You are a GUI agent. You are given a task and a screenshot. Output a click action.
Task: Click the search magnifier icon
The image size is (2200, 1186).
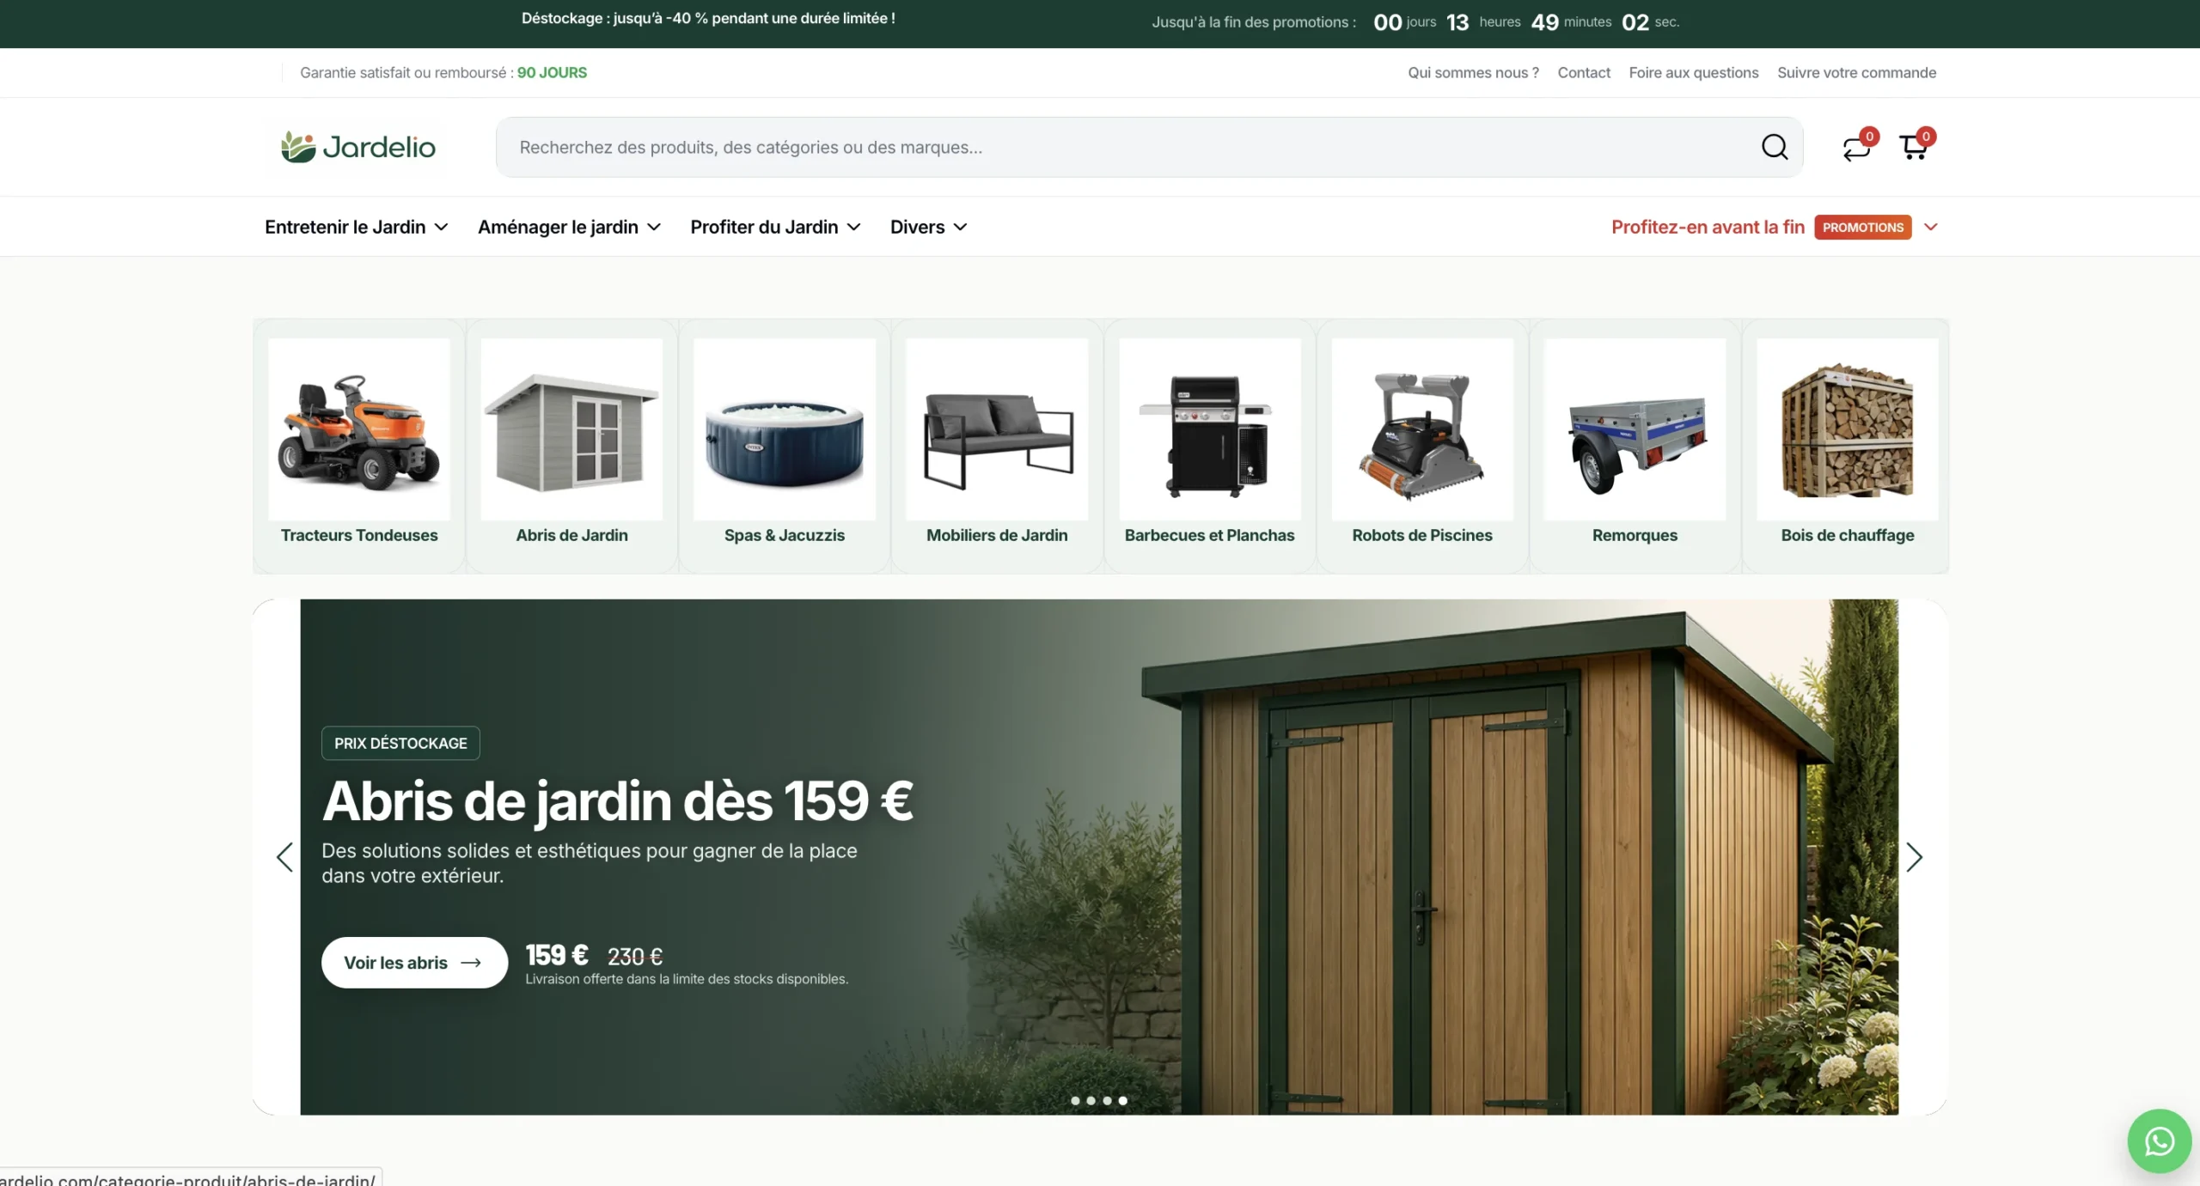(1774, 147)
